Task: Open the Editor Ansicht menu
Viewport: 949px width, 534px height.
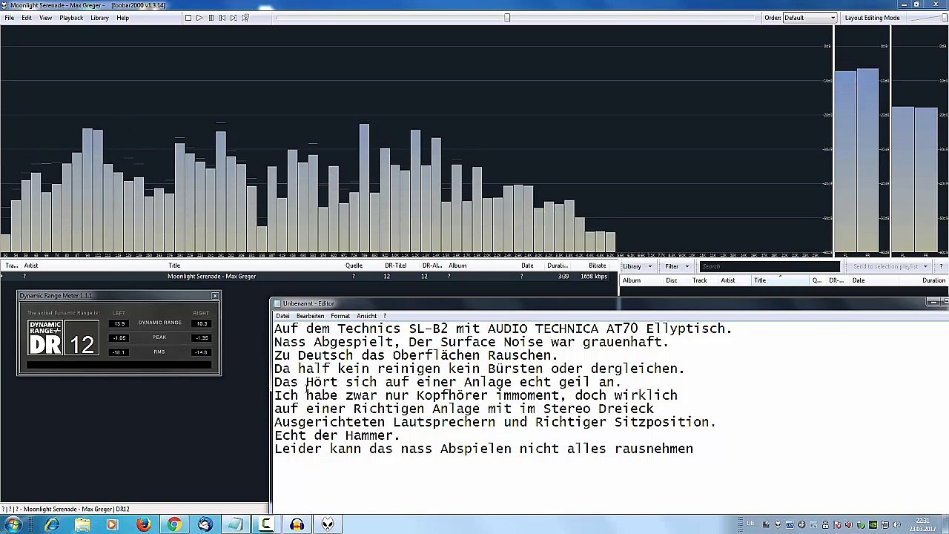Action: 366,316
